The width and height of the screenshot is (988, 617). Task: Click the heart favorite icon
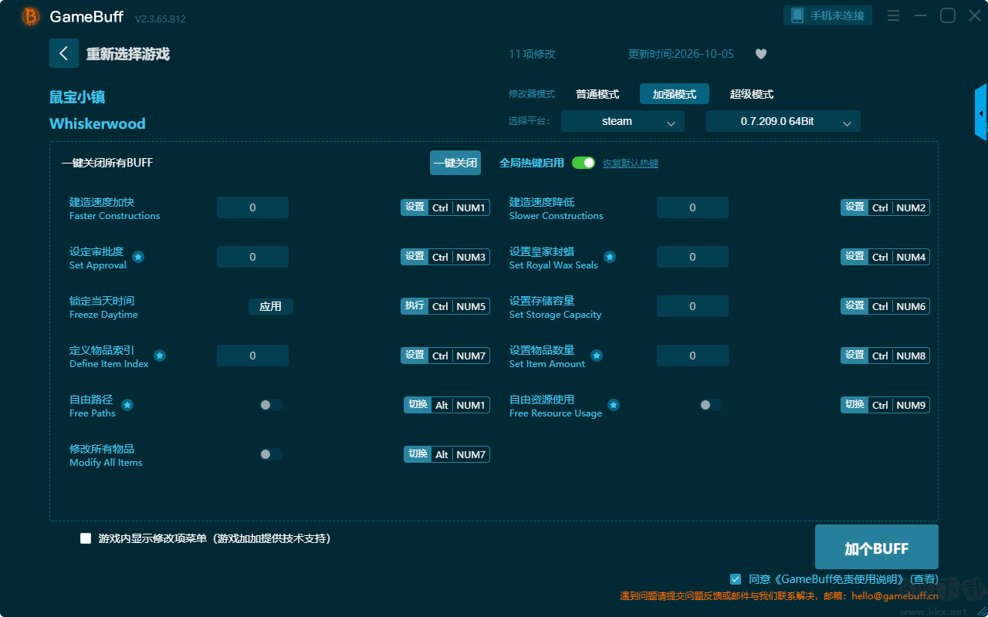[761, 54]
